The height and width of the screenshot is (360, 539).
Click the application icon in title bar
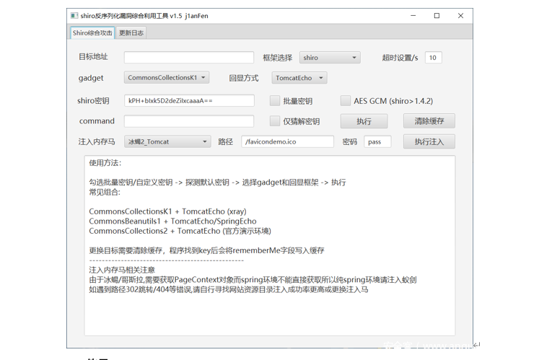(74, 15)
